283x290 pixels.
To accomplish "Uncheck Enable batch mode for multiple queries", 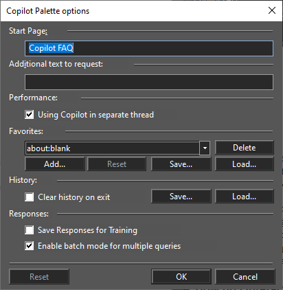I will coord(30,246).
